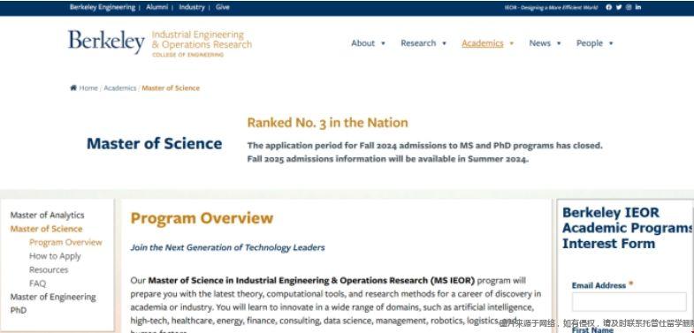Open the Facebook social icon
The height and width of the screenshot is (333, 694).
click(x=608, y=7)
